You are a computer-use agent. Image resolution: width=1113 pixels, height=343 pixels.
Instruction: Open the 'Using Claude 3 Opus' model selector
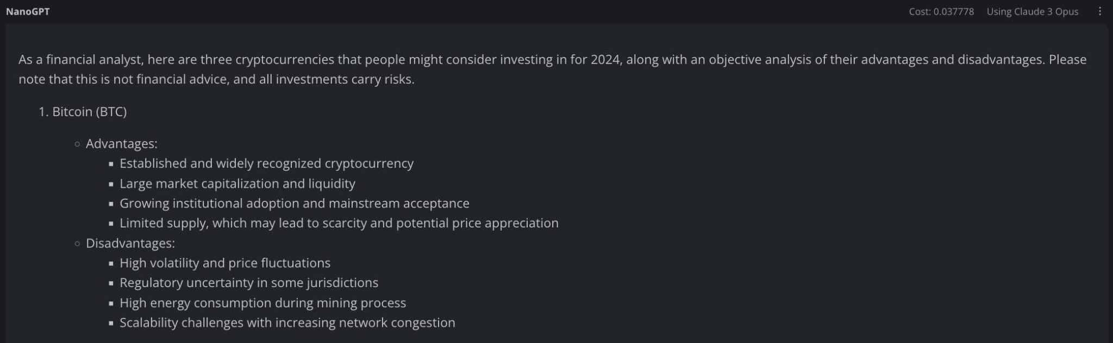[x=1032, y=11]
